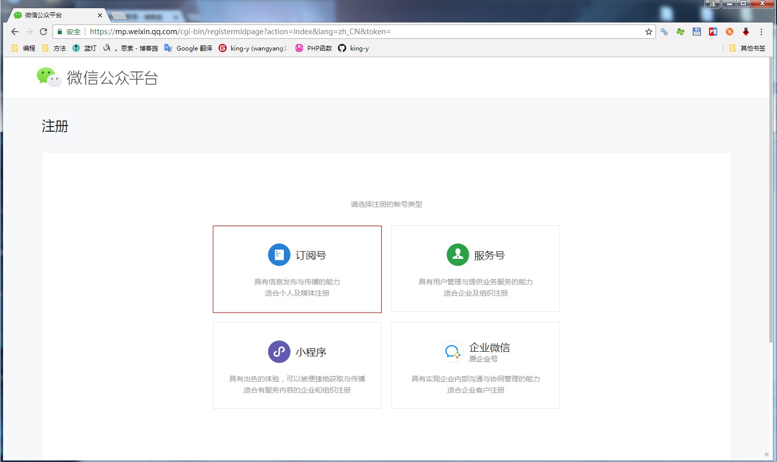Click 具有用户管理与提供业务服务的能力 description
777x462 pixels.
pyautogui.click(x=476, y=282)
